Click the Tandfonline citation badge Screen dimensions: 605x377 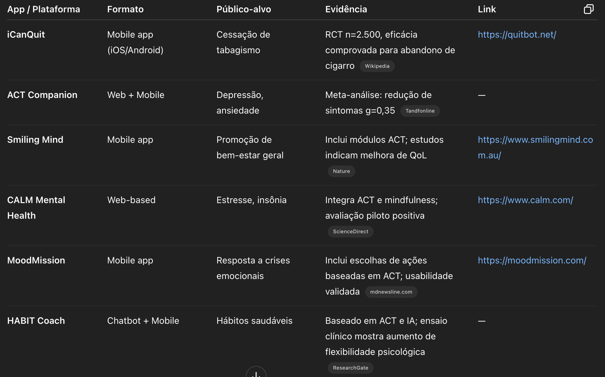[x=420, y=111]
